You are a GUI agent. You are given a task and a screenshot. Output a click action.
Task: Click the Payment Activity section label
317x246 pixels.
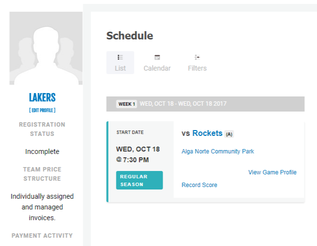42,236
